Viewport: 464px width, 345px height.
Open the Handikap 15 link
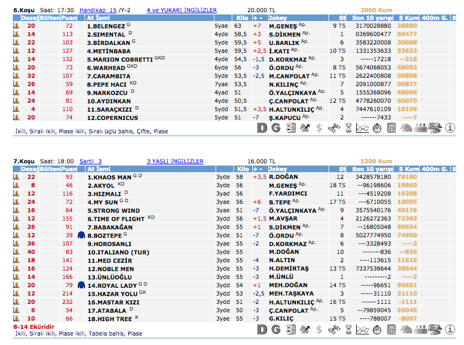98,10
